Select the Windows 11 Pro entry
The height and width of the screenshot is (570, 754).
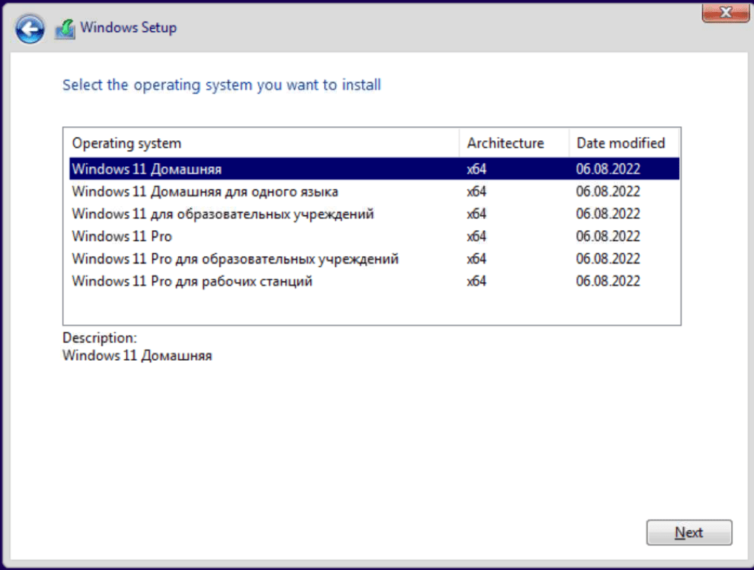click(122, 236)
